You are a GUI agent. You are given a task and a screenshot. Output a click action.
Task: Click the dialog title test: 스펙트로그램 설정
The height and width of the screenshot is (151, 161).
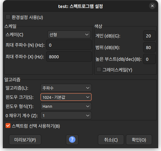click(x=81, y=6)
